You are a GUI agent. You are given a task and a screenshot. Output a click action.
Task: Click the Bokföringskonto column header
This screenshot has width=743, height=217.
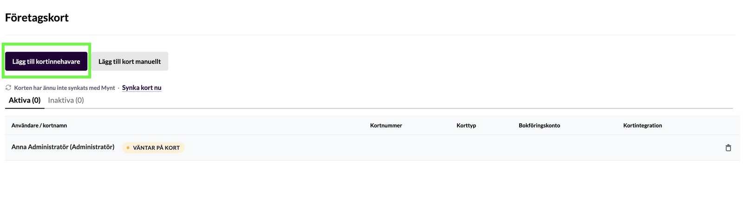(539, 126)
